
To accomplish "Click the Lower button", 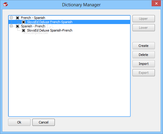I will coord(144,28).
